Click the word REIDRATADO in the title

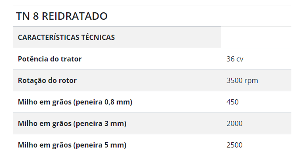point(74,16)
